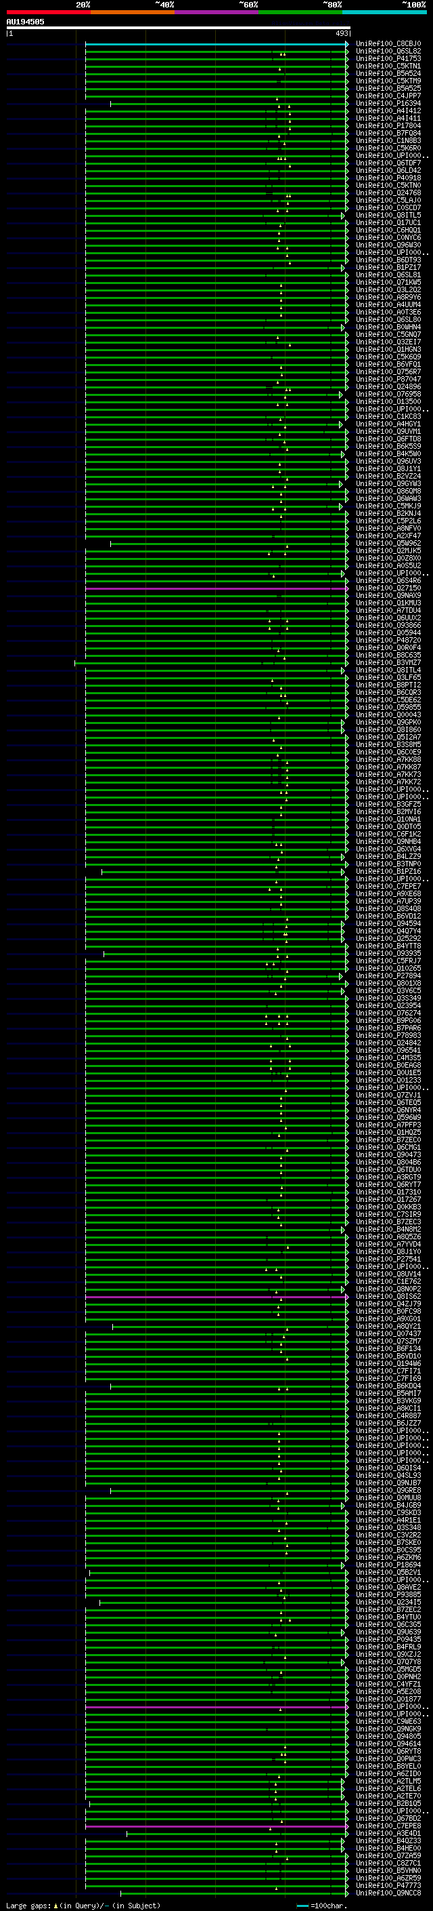The height and width of the screenshot is (1911, 433).
Task: Select the UniRef100_Q6S4R6 label
Action: pyautogui.click(x=388, y=581)
